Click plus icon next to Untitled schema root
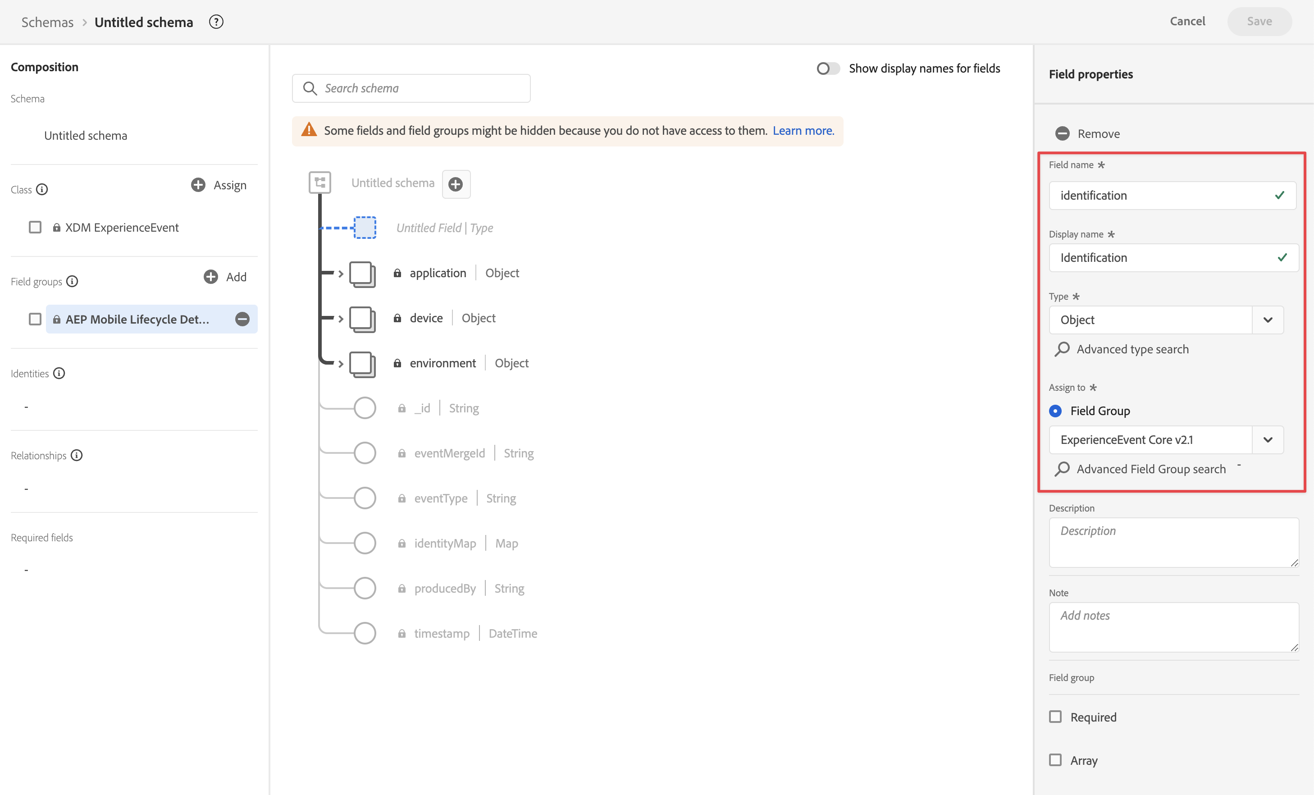 click(456, 184)
